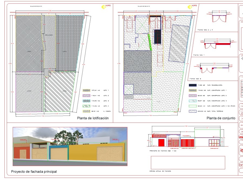Image resolution: width=243 pixels, height=179 pixels.
Task: Click the 'Planta de lotificación' title
Action: (x=93, y=118)
